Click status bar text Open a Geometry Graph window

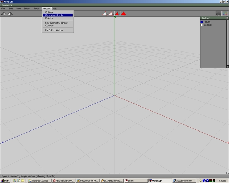29,176
